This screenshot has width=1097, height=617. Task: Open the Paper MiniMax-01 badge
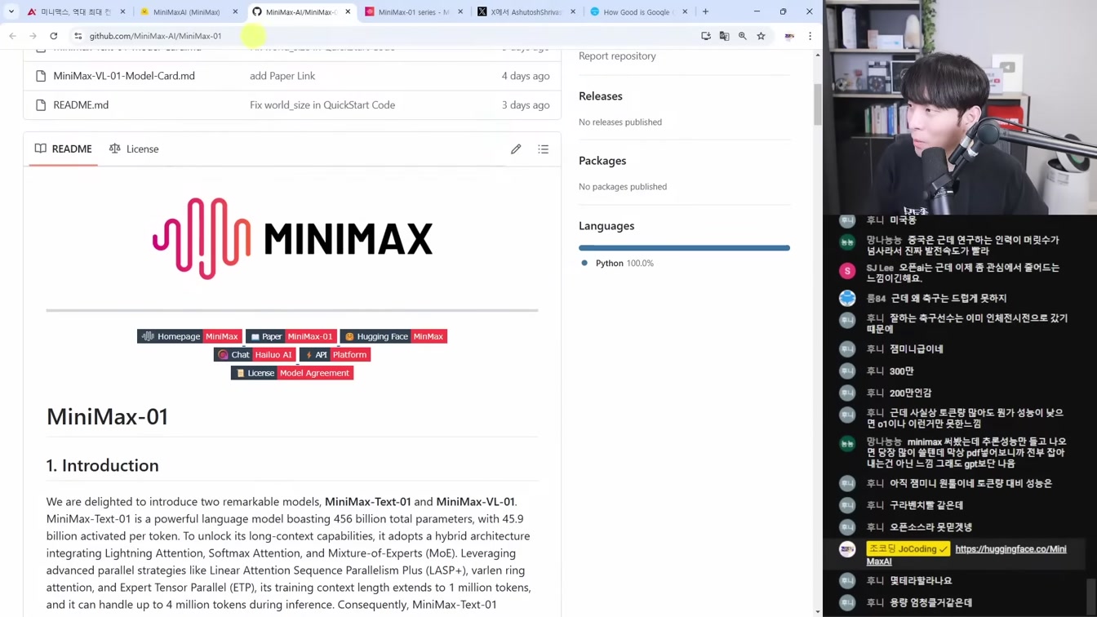[x=291, y=336]
